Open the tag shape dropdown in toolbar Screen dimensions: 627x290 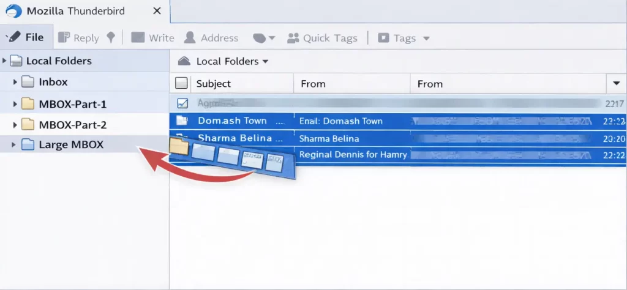pyautogui.click(x=264, y=39)
